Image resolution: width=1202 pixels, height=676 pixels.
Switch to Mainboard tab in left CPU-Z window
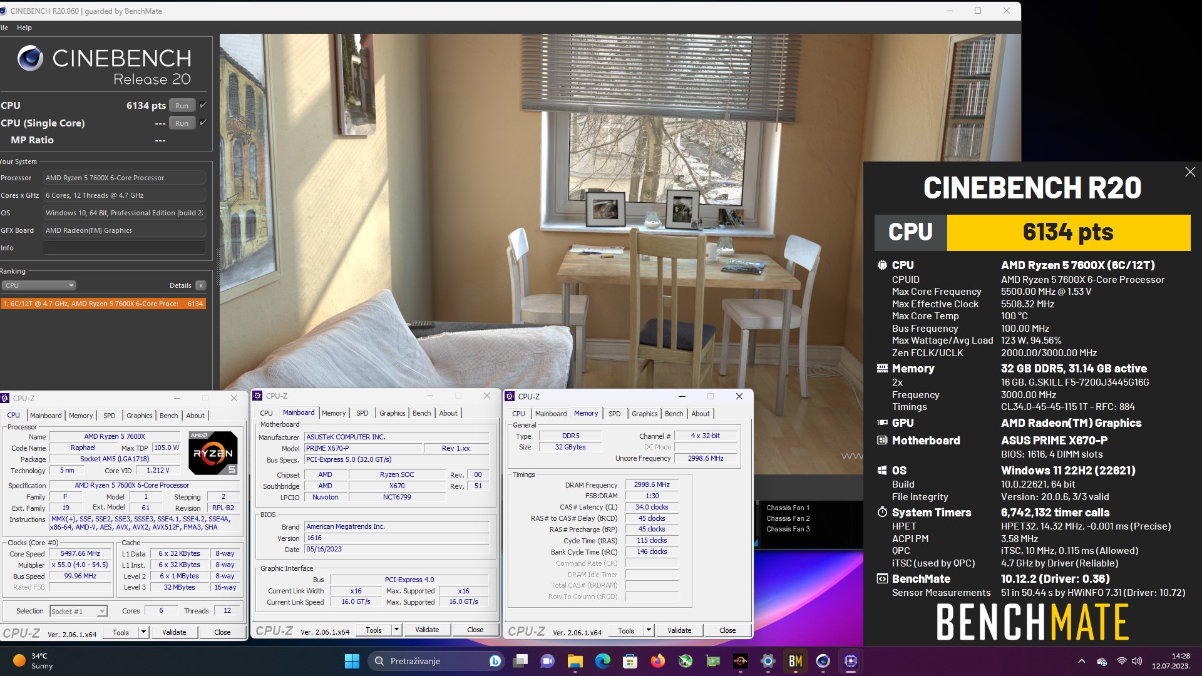pos(46,416)
